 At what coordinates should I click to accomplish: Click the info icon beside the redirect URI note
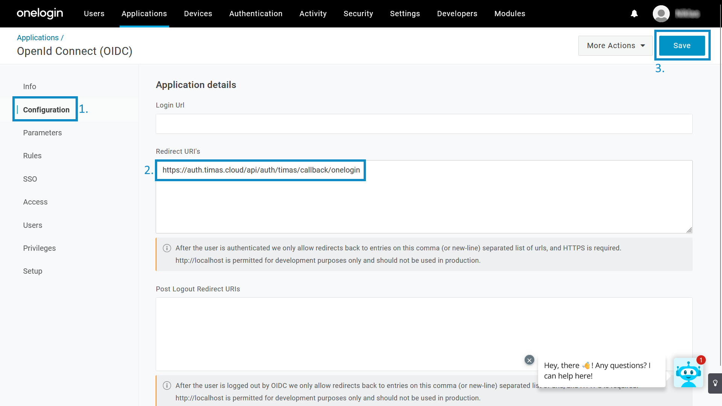[167, 248]
